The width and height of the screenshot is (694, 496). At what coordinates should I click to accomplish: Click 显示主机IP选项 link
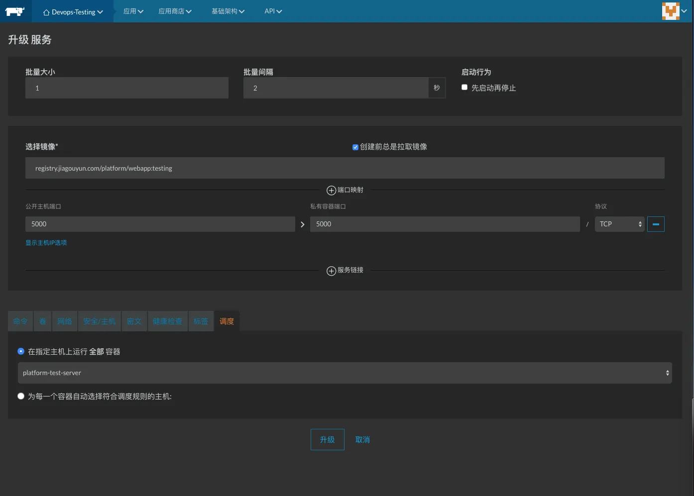pos(46,243)
